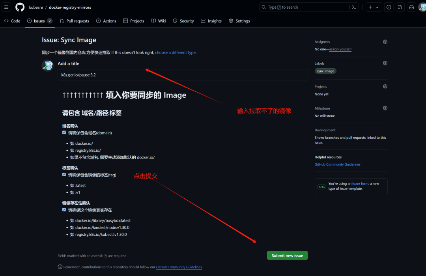
Task: Click the 'None yet' projects text
Action: coord(322,94)
